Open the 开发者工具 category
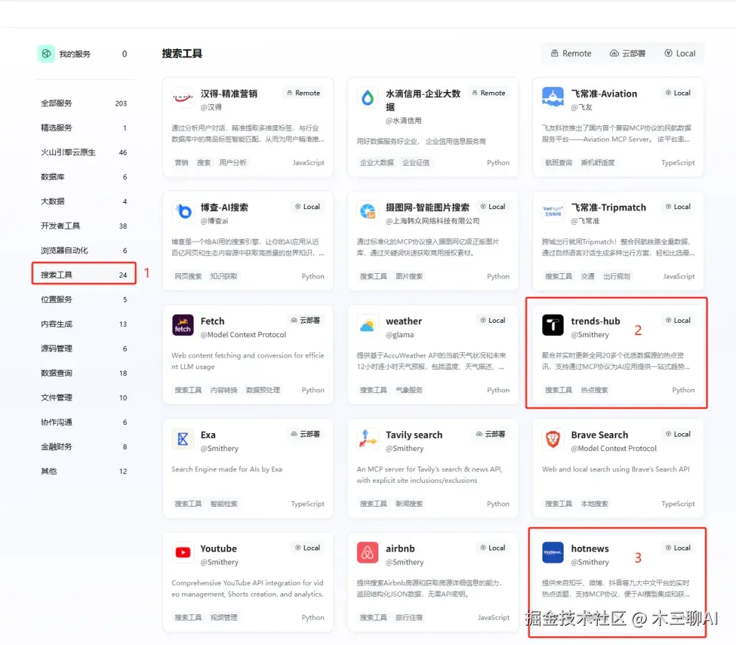Image resolution: width=736 pixels, height=645 pixels. click(x=84, y=226)
